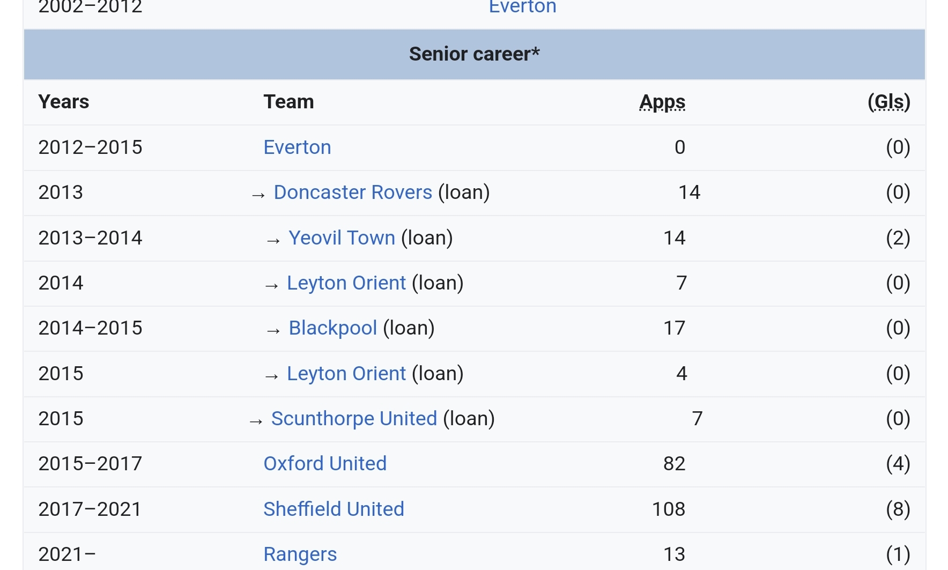Click the loan arrow before Blackpool
The width and height of the screenshot is (948, 570).
(273, 331)
